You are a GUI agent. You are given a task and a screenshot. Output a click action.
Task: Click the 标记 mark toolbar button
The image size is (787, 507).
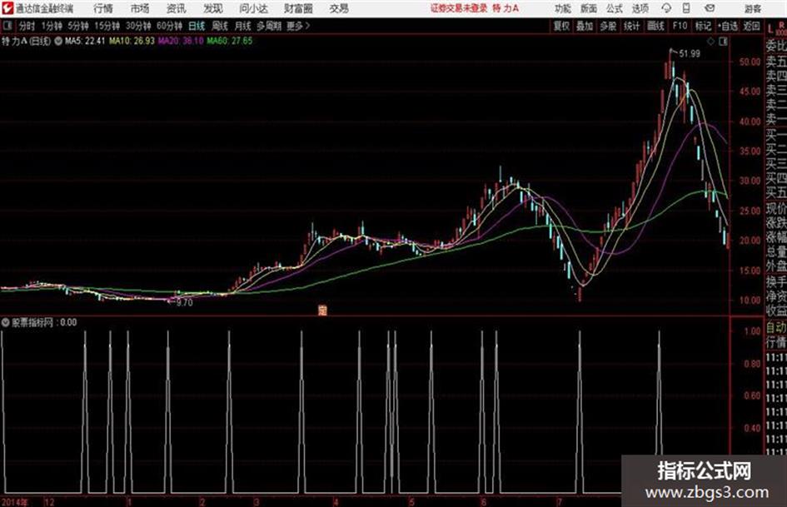pos(703,26)
